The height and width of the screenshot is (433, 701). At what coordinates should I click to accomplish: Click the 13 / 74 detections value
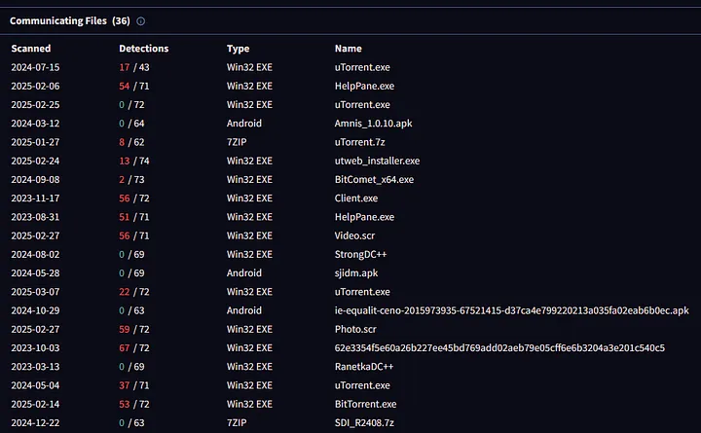click(134, 161)
